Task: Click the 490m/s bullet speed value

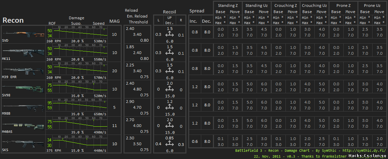Action: (100, 132)
